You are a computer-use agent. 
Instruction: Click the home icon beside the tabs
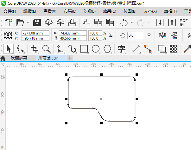tap(3, 58)
